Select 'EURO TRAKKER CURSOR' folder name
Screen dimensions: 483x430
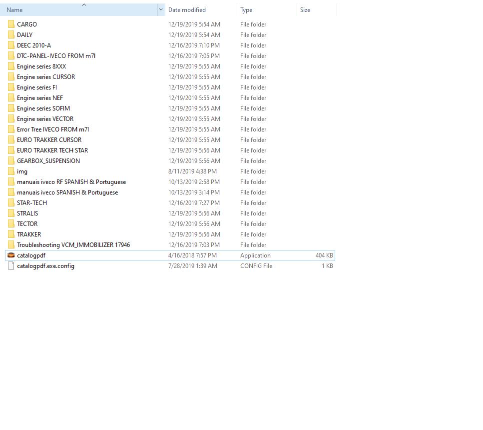(x=49, y=139)
